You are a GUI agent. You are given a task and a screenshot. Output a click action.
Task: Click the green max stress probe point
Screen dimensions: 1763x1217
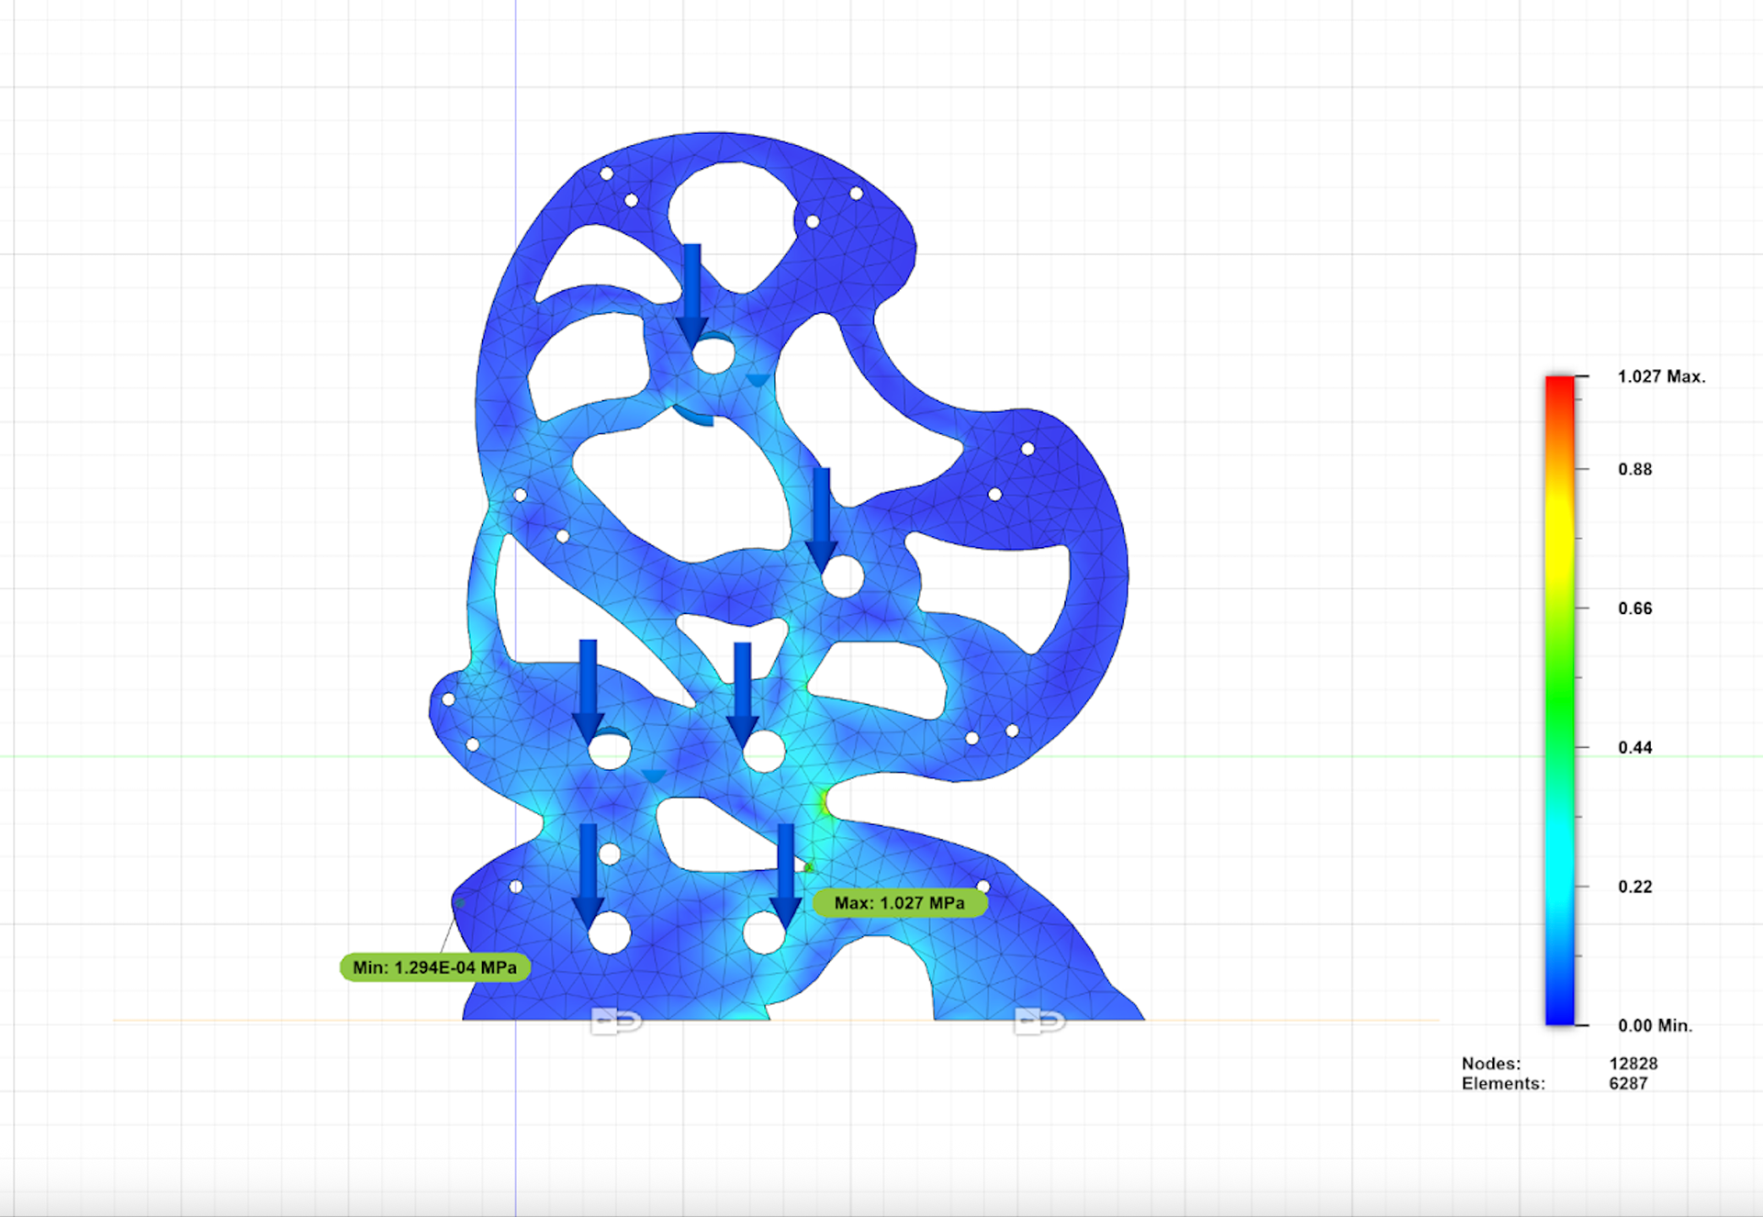pos(809,866)
